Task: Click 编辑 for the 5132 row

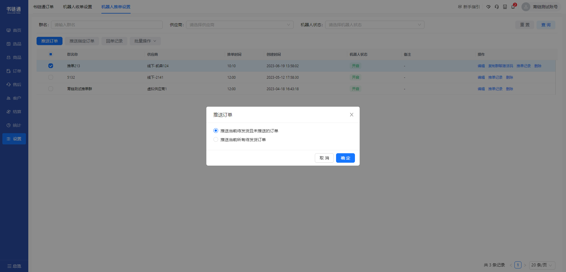Action: [481, 77]
